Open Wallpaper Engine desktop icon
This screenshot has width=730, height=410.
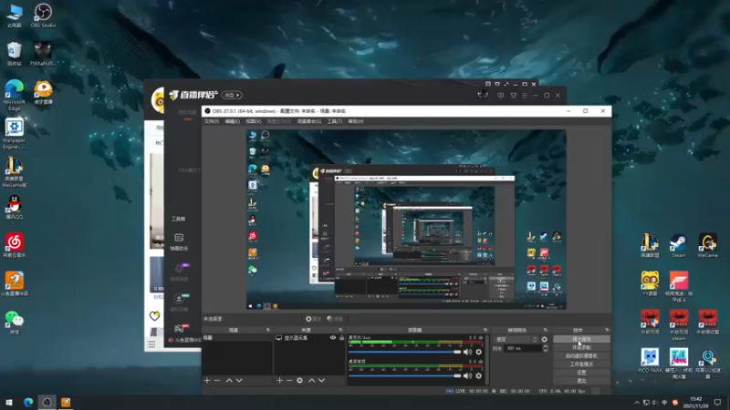[x=14, y=133]
